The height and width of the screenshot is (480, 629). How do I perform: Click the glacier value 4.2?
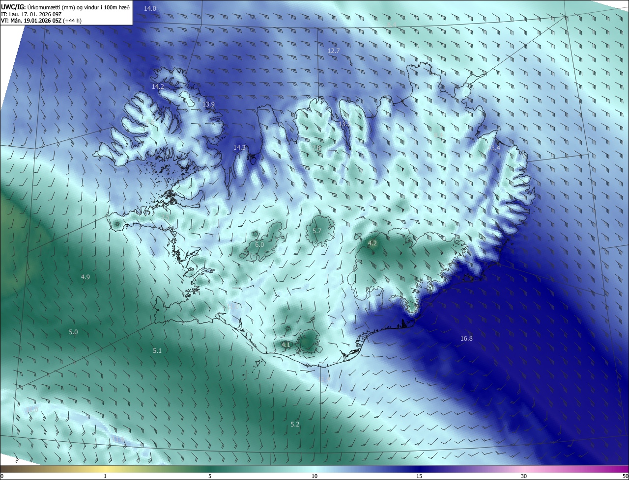pos(372,243)
